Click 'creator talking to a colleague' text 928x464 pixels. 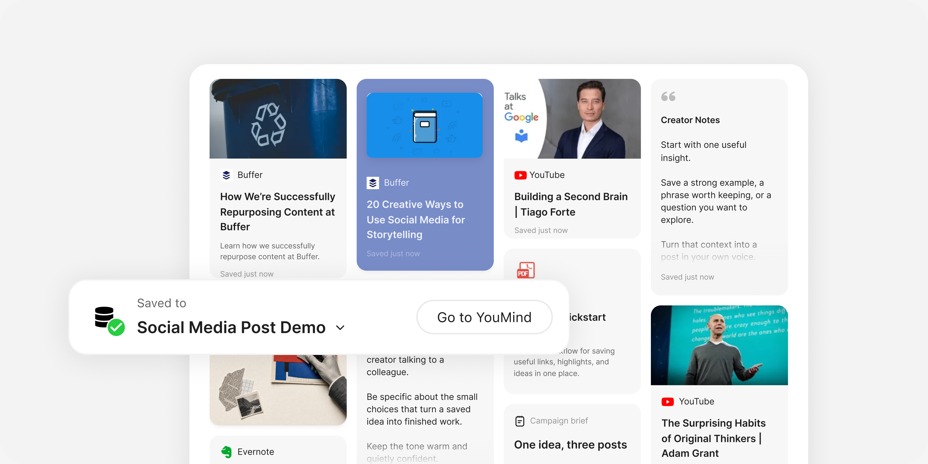click(x=405, y=366)
